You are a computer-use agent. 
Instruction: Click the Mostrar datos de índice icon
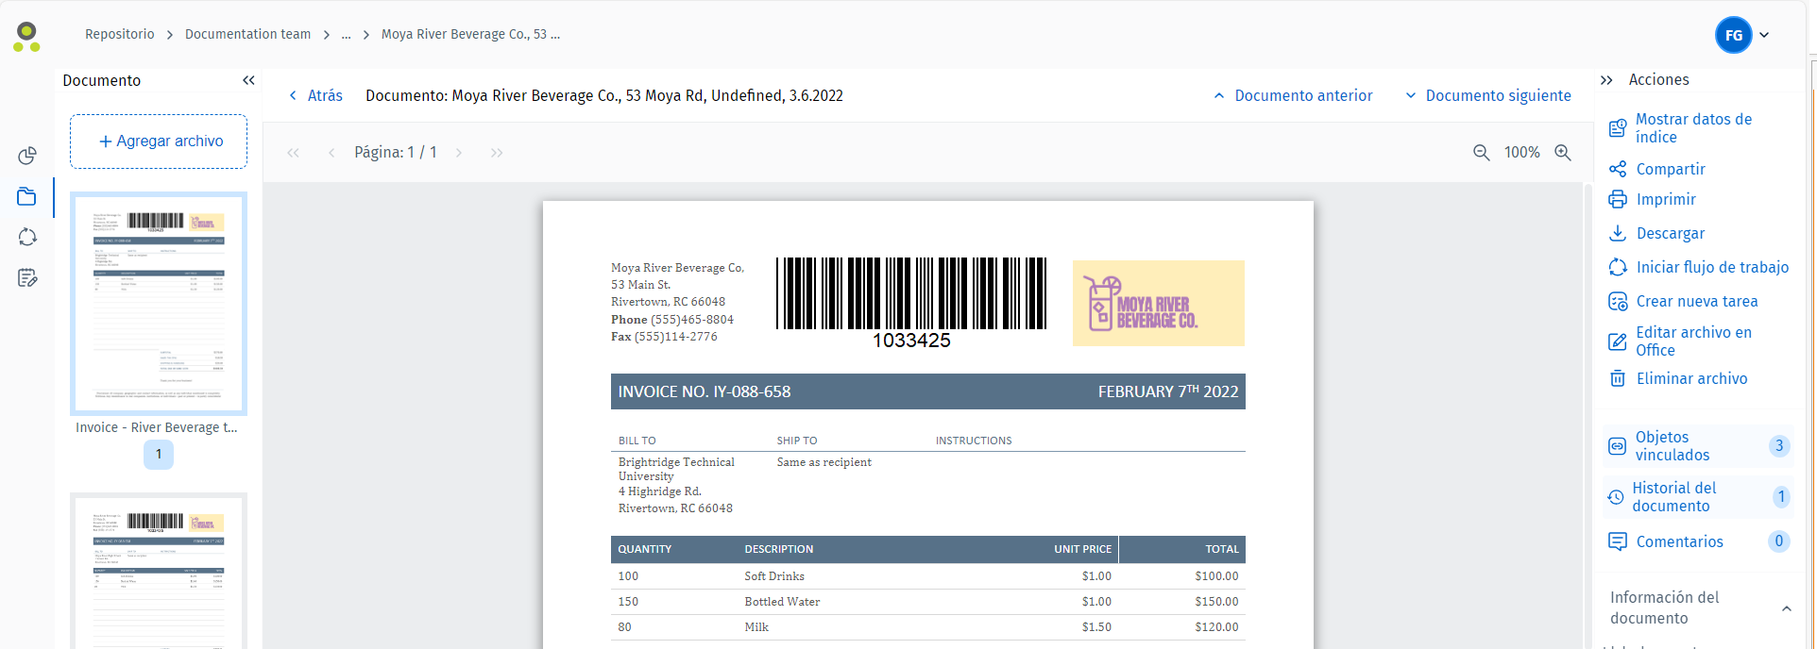(x=1618, y=128)
